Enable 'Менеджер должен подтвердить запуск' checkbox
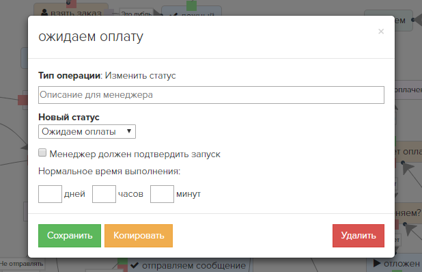The image size is (422, 272). pos(42,152)
